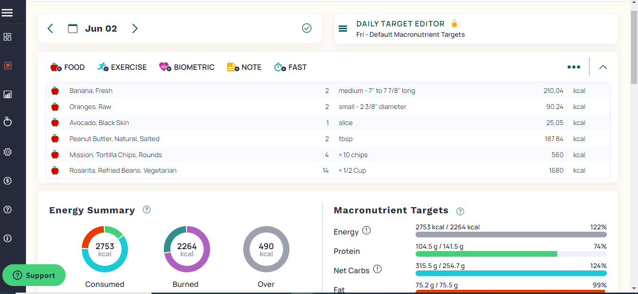Screen dimensions: 638x294
Task: Open the three-dot more options menu
Action: coord(573,67)
